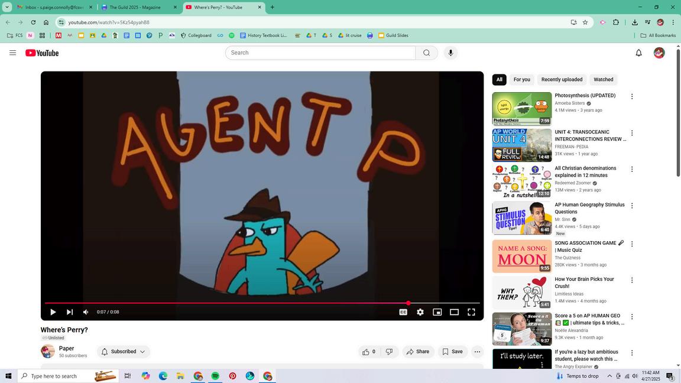Open the Chrome three-dot menu
681x383 pixels.
(x=673, y=22)
